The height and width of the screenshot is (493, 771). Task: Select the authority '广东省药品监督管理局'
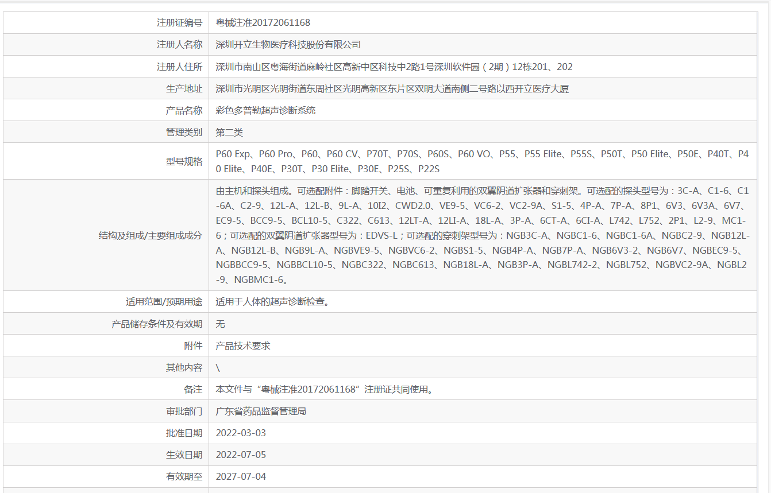(261, 411)
